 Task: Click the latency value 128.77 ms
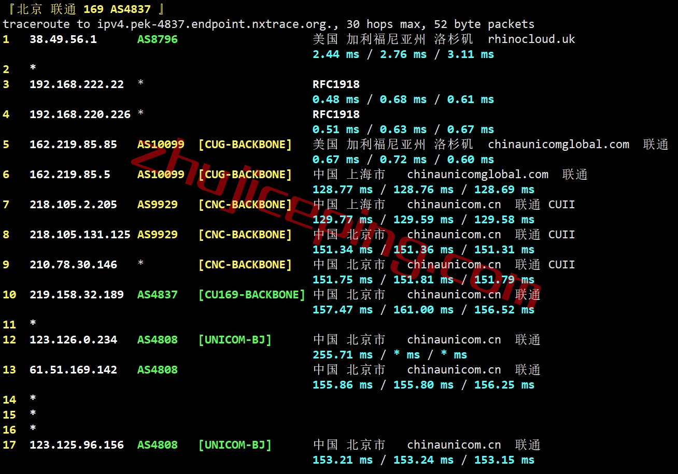[x=343, y=190]
